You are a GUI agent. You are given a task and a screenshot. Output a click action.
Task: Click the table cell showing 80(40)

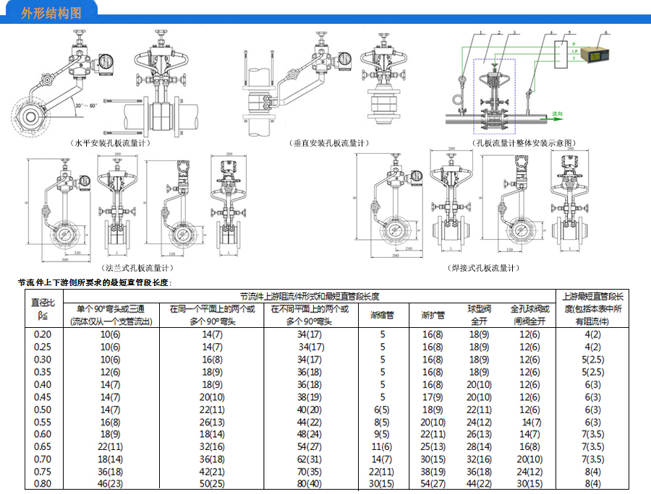pos(310,483)
